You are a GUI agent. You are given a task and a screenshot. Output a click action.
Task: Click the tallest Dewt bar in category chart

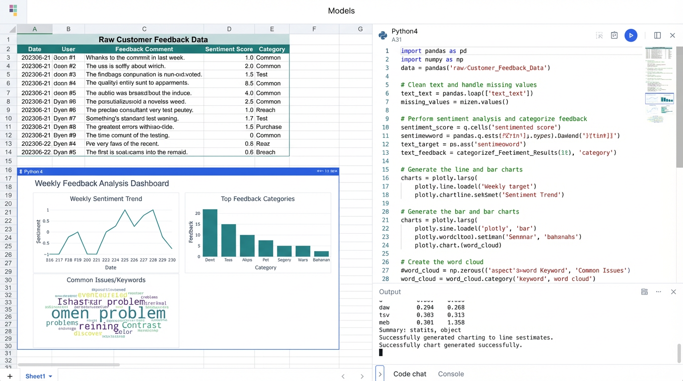click(210, 233)
